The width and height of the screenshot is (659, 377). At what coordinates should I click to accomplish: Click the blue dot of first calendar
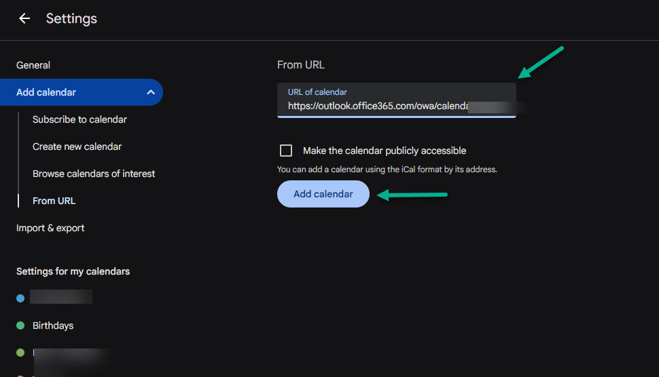(20, 298)
